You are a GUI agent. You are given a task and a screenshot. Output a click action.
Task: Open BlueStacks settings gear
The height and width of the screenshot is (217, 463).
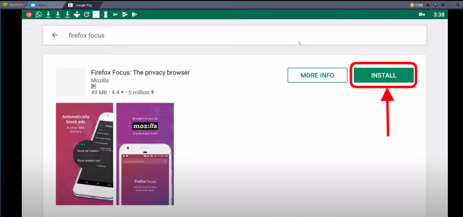(x=442, y=5)
